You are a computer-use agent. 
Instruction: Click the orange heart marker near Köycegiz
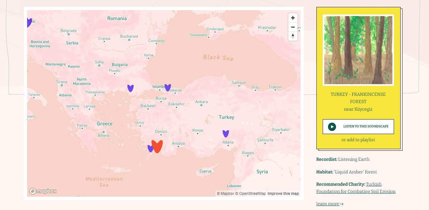coord(157,146)
